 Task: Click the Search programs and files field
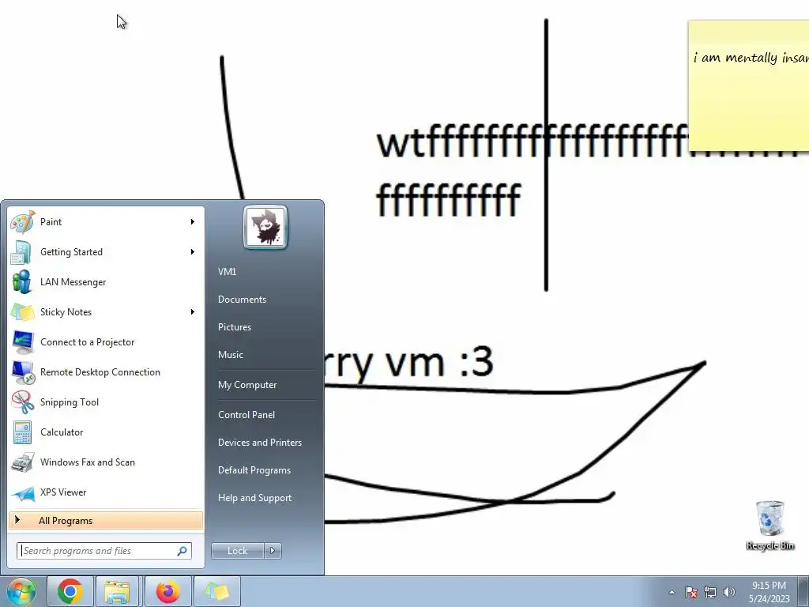(x=104, y=551)
